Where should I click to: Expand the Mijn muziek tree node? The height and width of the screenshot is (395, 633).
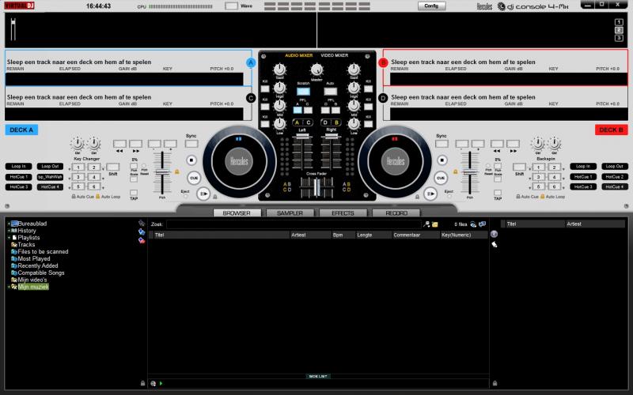click(x=9, y=287)
